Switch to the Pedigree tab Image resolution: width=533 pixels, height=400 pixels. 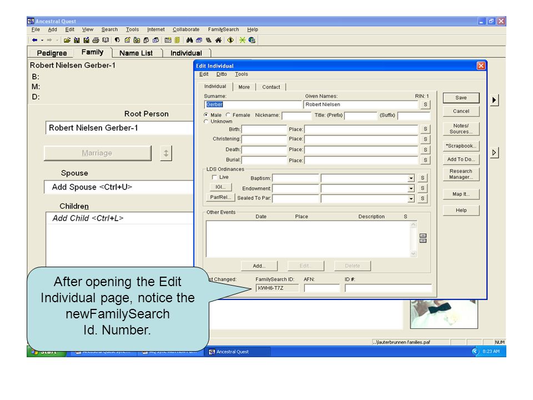(52, 53)
